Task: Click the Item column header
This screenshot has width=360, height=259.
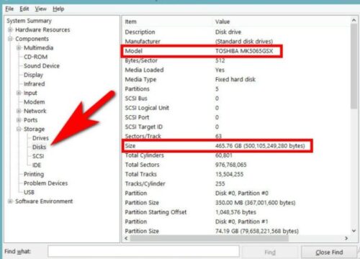Action: tap(130, 22)
